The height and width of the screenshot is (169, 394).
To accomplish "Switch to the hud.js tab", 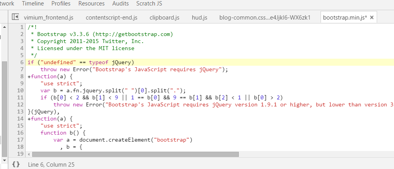I will point(200,18).
